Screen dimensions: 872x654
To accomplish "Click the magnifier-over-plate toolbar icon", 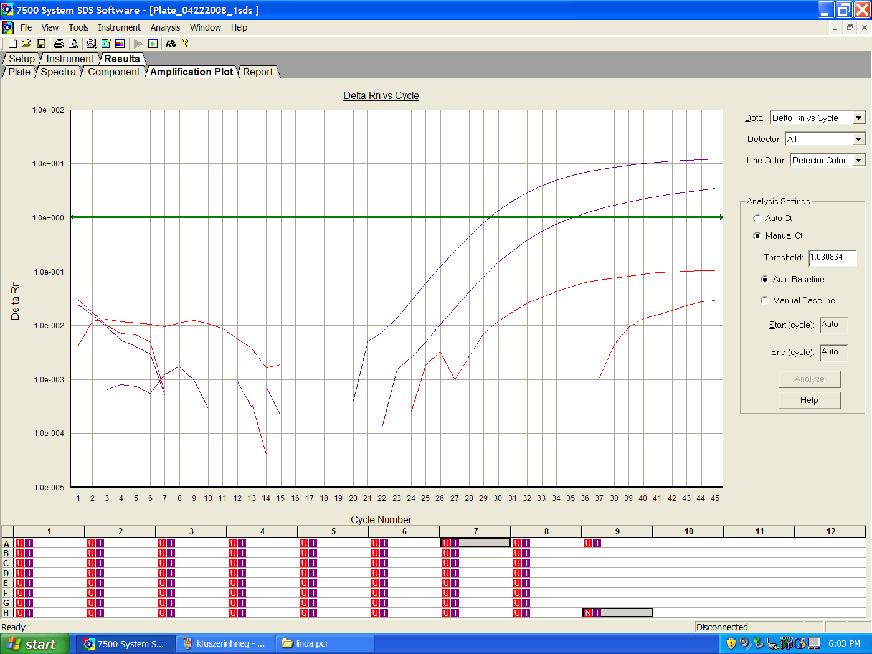I will (x=91, y=44).
